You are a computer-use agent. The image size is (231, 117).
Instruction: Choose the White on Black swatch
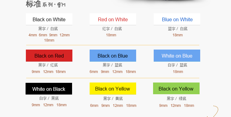(x=49, y=89)
